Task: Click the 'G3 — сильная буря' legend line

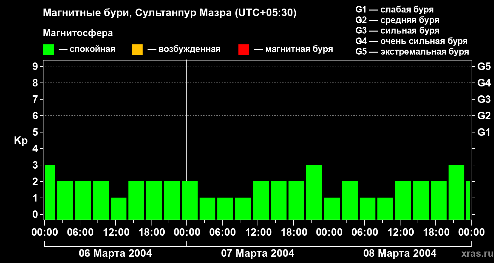Action: pos(397,31)
